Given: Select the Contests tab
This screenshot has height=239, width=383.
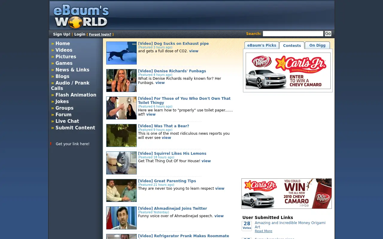Looking at the screenshot, I should pyautogui.click(x=292, y=45).
